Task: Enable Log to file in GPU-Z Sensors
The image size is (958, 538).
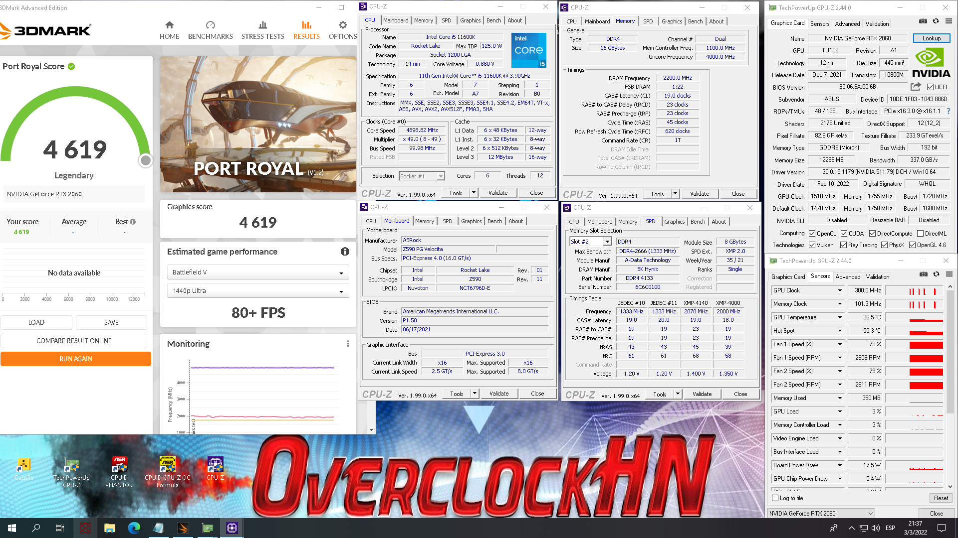Action: click(x=775, y=498)
